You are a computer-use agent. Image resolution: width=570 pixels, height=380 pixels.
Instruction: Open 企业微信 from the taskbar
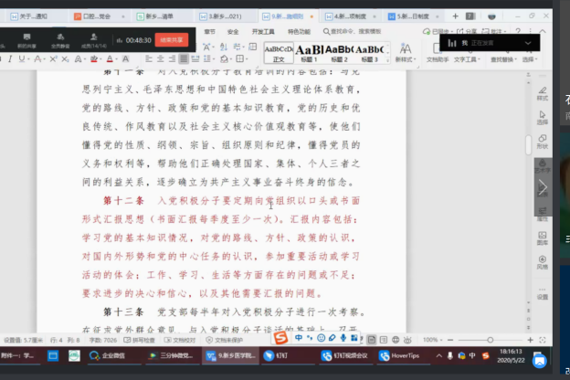(109, 356)
